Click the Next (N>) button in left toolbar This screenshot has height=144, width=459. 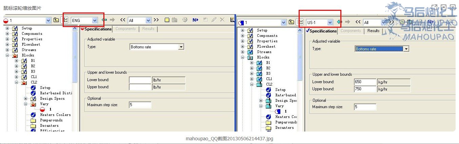coord(195,20)
